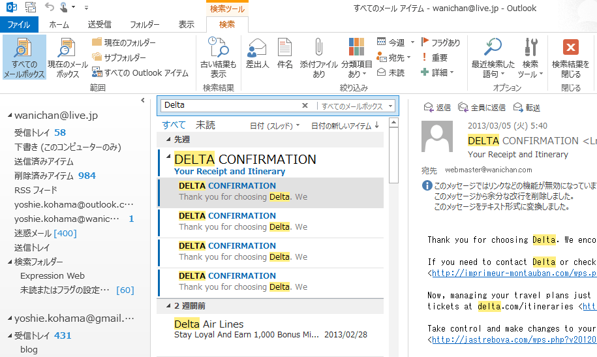Filter by Has Attachments paperclip icon

pyautogui.click(x=318, y=49)
